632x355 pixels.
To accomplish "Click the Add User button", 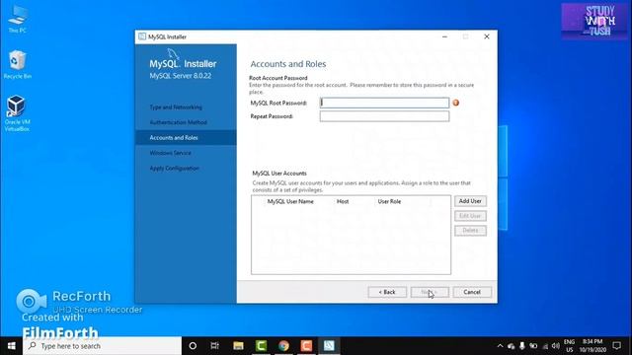I will (x=470, y=201).
